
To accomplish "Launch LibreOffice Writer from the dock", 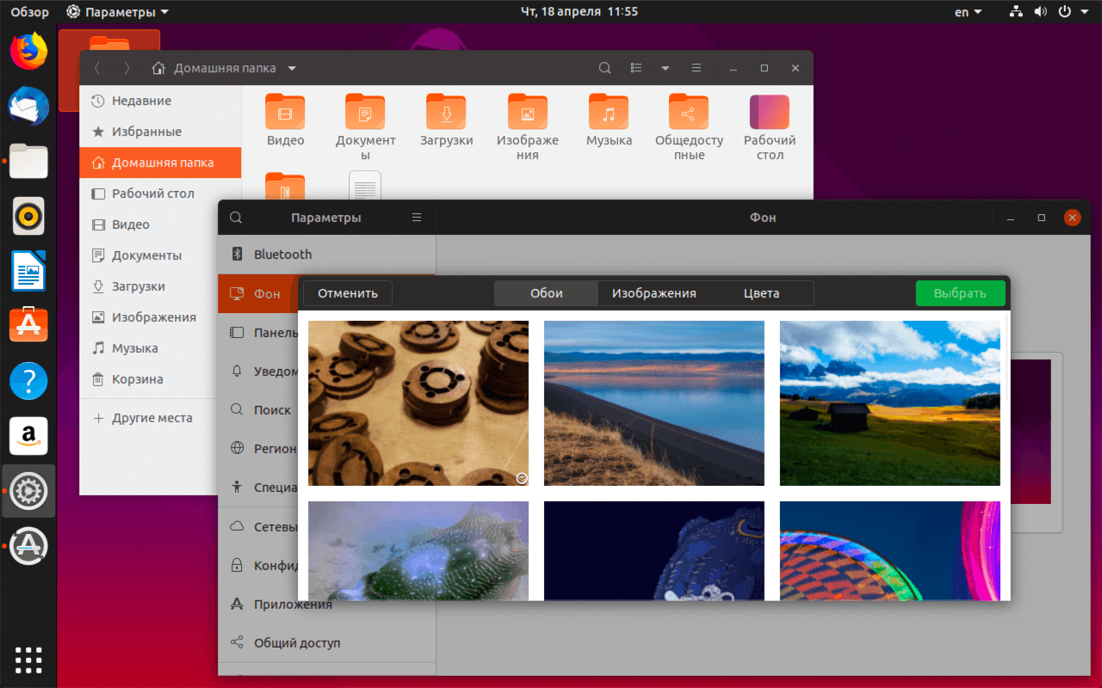I will 28,271.
